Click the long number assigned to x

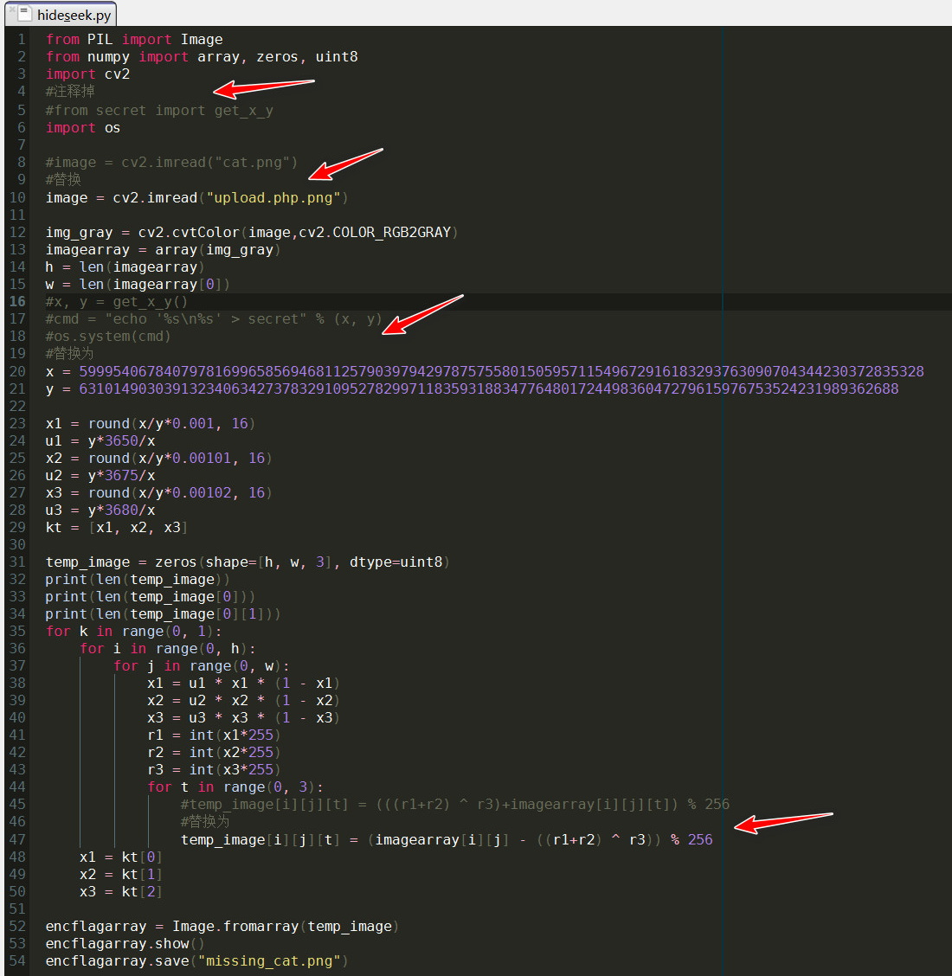[501, 371]
